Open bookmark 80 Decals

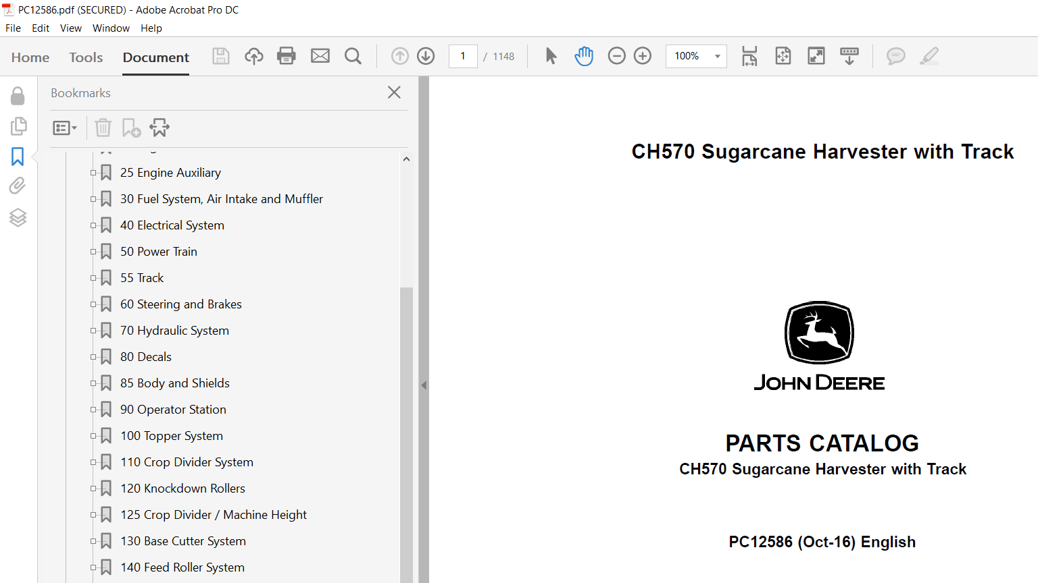coord(146,357)
